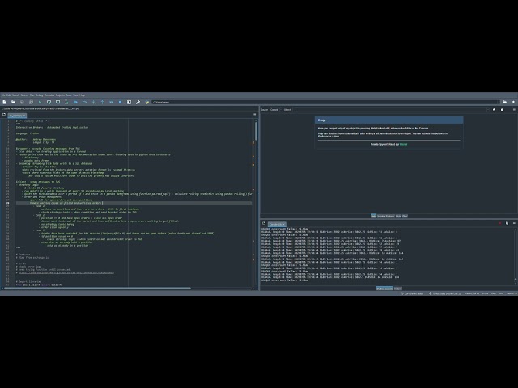Switch to the Files tab
Screen dimensions: 518x388
pyautogui.click(x=405, y=216)
